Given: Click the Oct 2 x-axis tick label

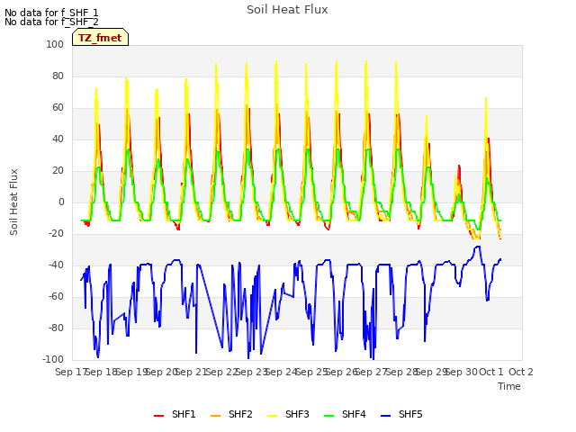Looking at the screenshot, I should [x=521, y=372].
